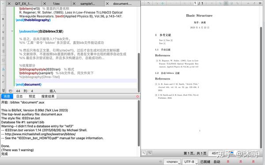Screen dimensions: 265x165
Task: Click the fit-width icon in PDF toolbar
Action: click(x=232, y=4)
